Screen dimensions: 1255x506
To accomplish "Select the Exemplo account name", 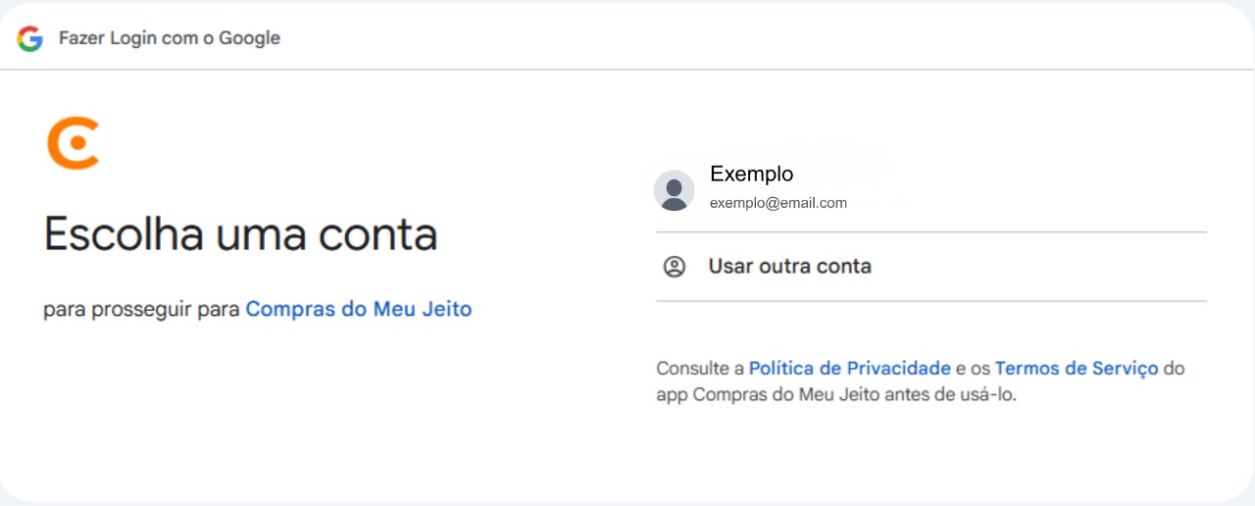I will click(751, 175).
